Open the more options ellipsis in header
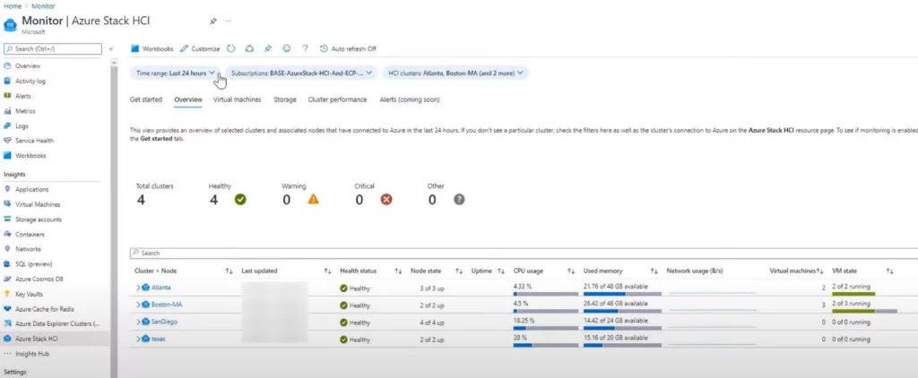The width and height of the screenshot is (918, 378). (228, 21)
